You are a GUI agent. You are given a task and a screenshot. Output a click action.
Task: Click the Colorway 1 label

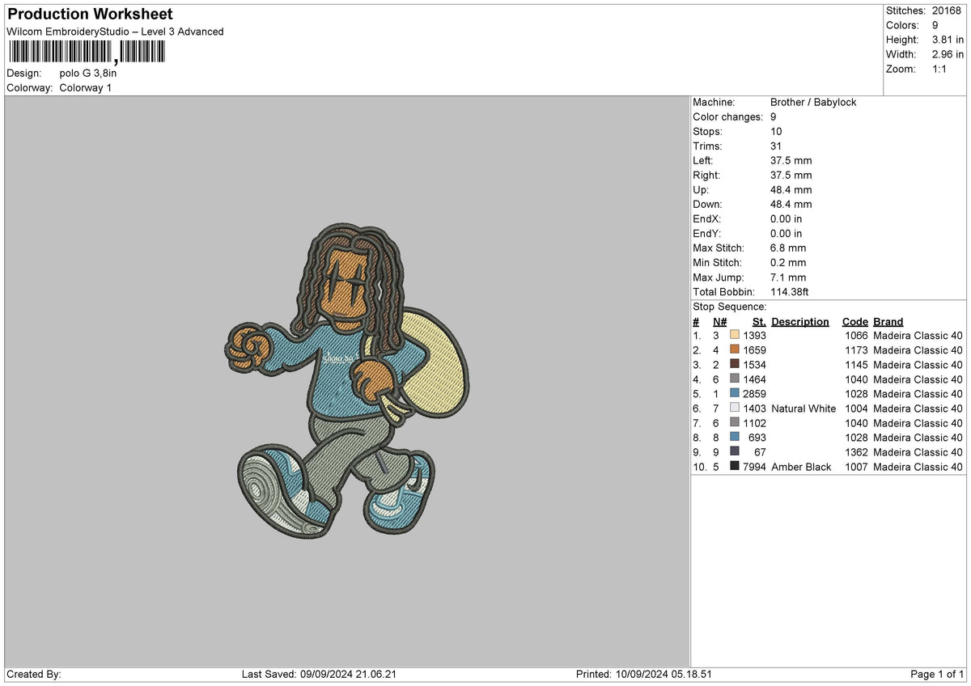tap(86, 88)
